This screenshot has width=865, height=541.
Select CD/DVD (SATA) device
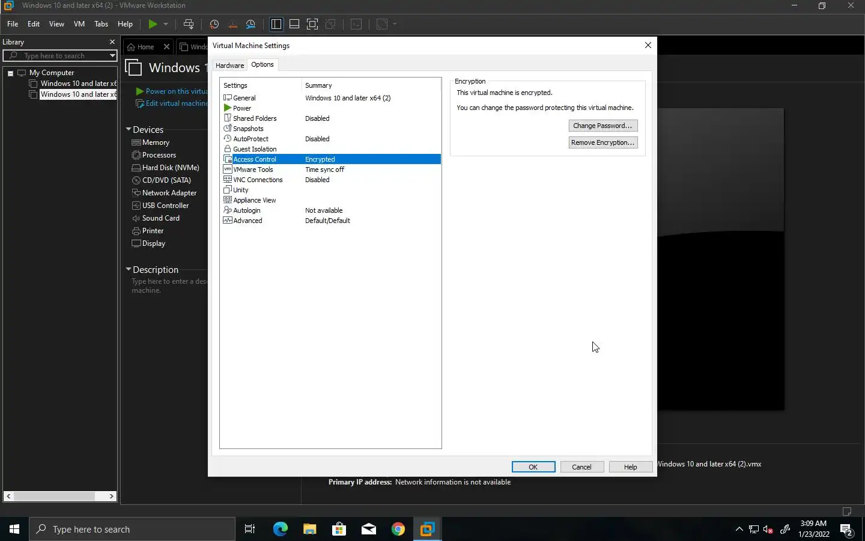point(166,180)
